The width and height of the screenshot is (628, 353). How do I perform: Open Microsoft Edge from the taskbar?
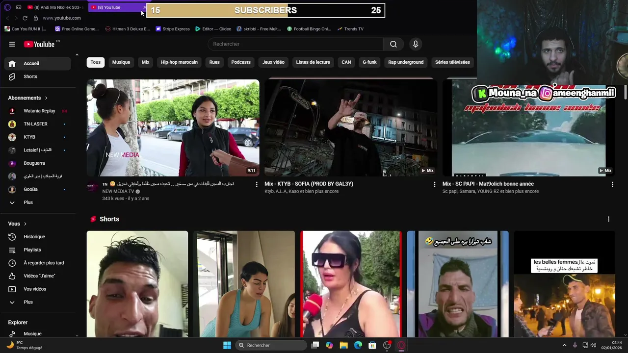click(x=358, y=345)
